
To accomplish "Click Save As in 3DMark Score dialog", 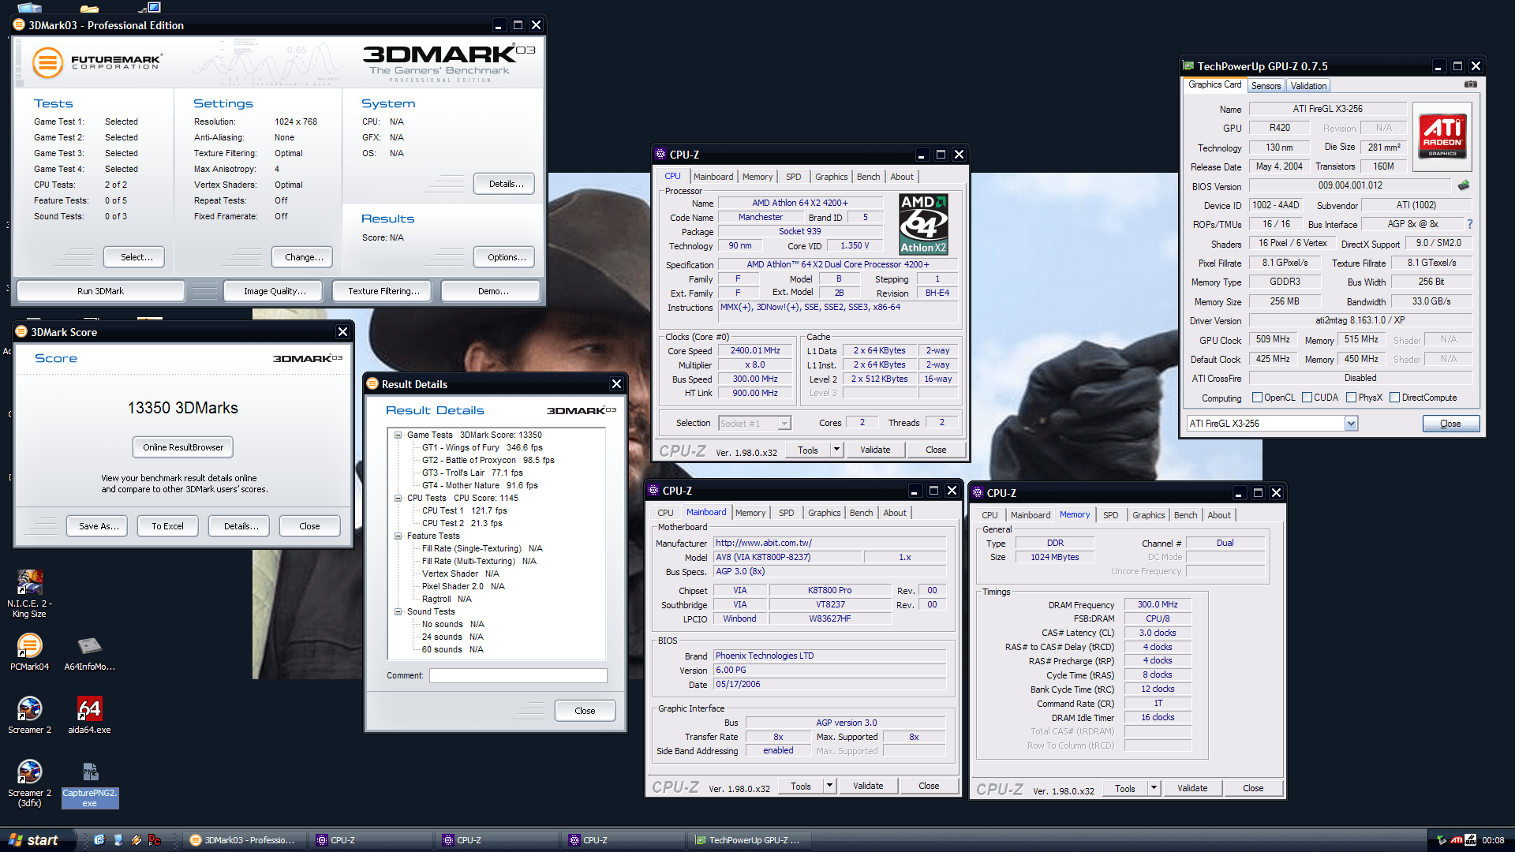I will click(x=99, y=526).
